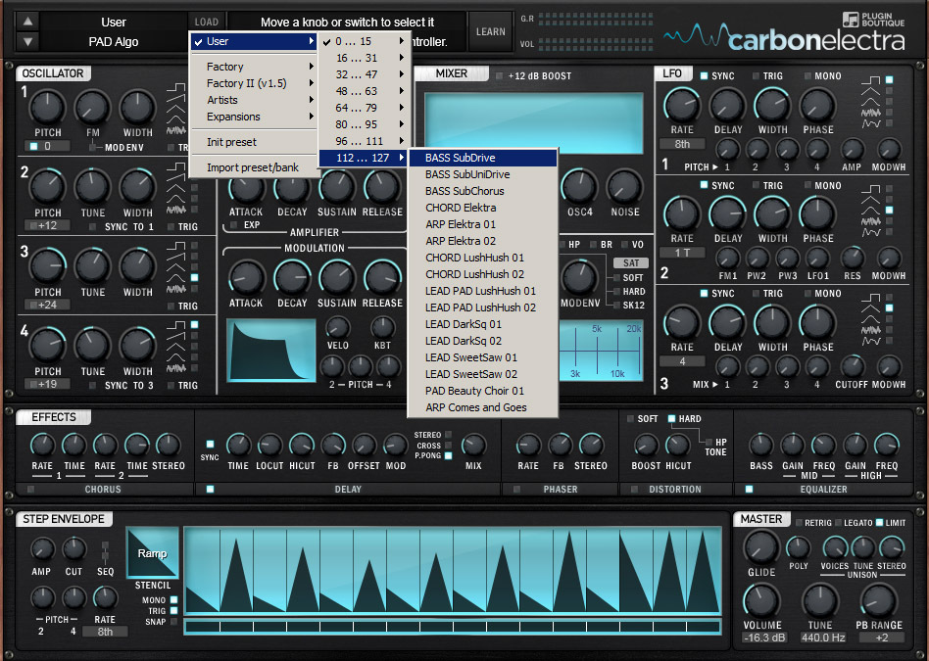Turn the master TUNE knob
This screenshot has width=929, height=661.
820,600
